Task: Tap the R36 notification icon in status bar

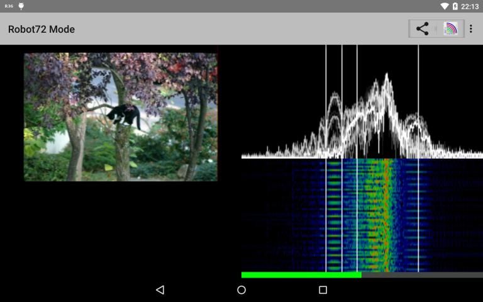Action: pos(8,6)
